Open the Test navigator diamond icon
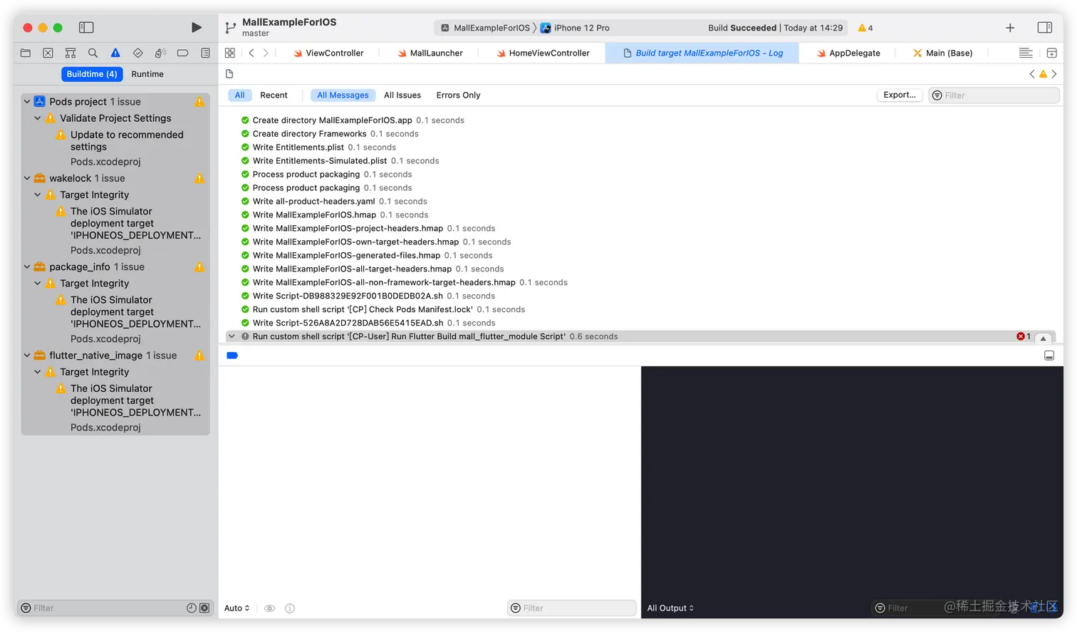1077x632 pixels. pyautogui.click(x=138, y=53)
